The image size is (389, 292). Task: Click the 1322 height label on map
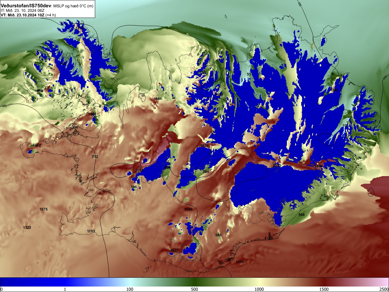click(x=27, y=228)
